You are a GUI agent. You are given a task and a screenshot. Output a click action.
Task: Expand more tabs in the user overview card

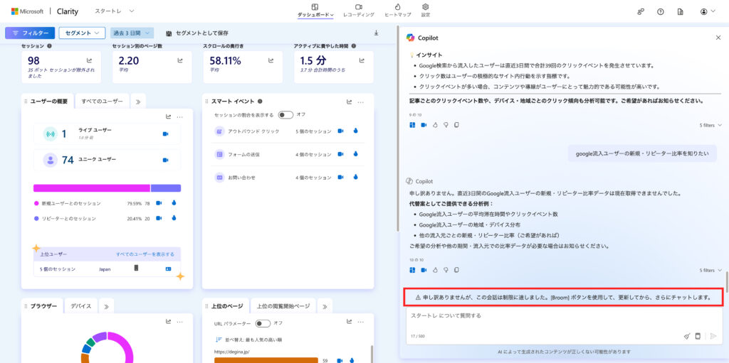[x=138, y=102]
